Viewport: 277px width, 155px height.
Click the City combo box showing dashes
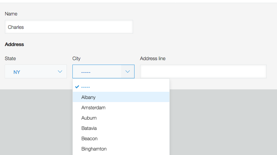pos(97,71)
